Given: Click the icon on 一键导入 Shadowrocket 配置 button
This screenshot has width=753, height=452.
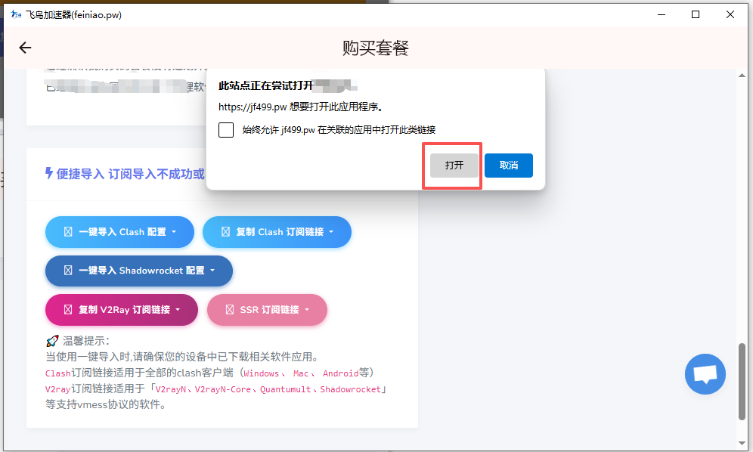Looking at the screenshot, I should (x=68, y=270).
